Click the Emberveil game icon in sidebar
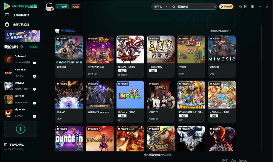The image size is (273, 162). coord(8,59)
